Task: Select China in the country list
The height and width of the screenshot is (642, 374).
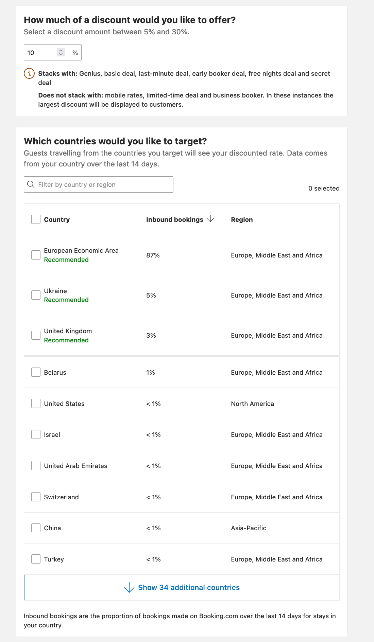Action: pyautogui.click(x=36, y=528)
